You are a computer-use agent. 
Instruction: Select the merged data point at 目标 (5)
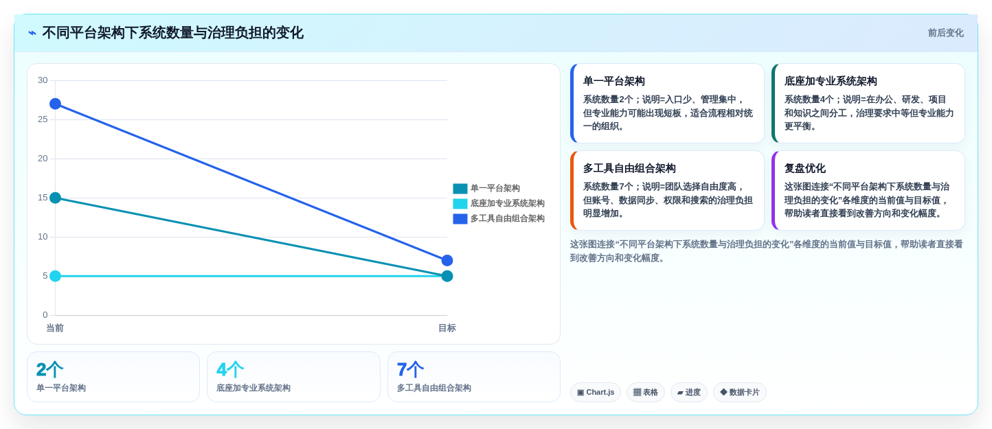pyautogui.click(x=447, y=276)
